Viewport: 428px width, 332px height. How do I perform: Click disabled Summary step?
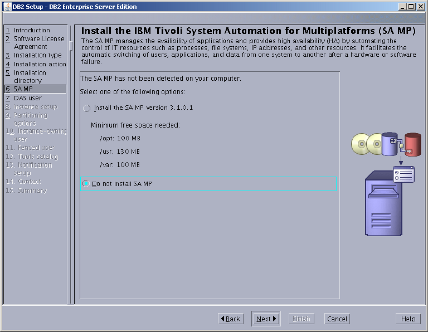26,191
